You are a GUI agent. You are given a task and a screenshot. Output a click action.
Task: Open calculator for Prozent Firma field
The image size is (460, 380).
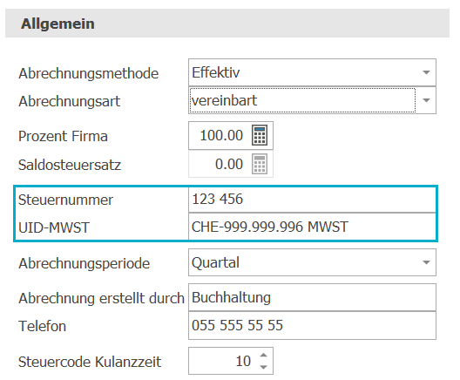260,135
